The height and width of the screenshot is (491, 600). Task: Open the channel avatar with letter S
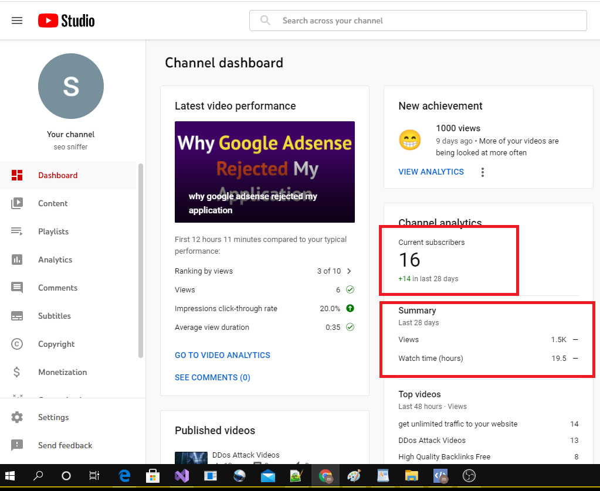71,86
